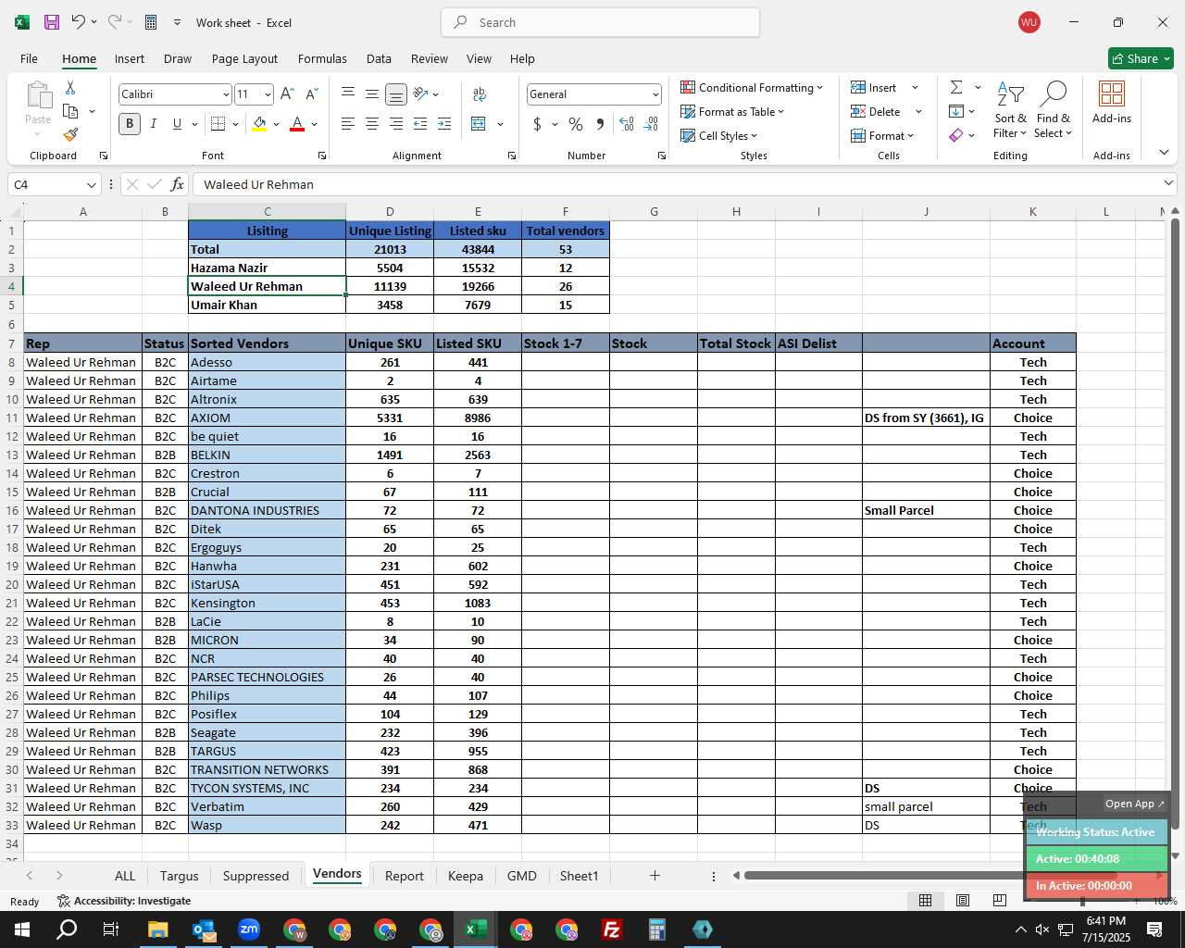Screen dimensions: 1185x948
Task: Open the Data ribbon tab
Action: tap(379, 58)
